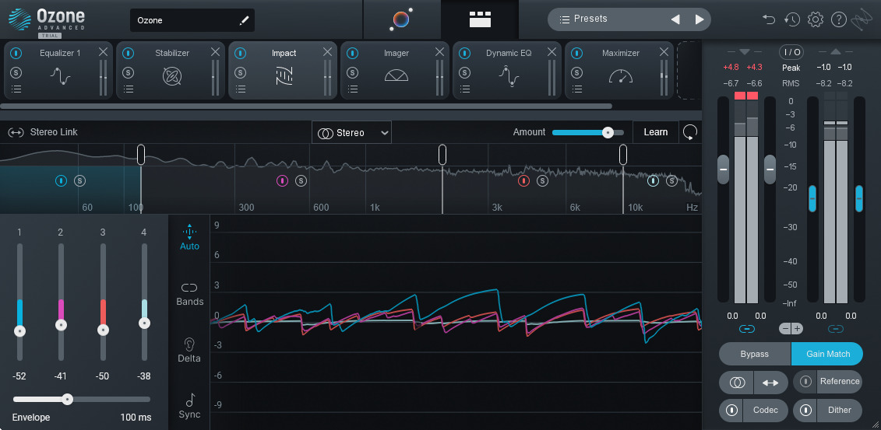This screenshot has width=881, height=430.
Task: Click the meter minus plus scale toggle
Action: pos(791,329)
